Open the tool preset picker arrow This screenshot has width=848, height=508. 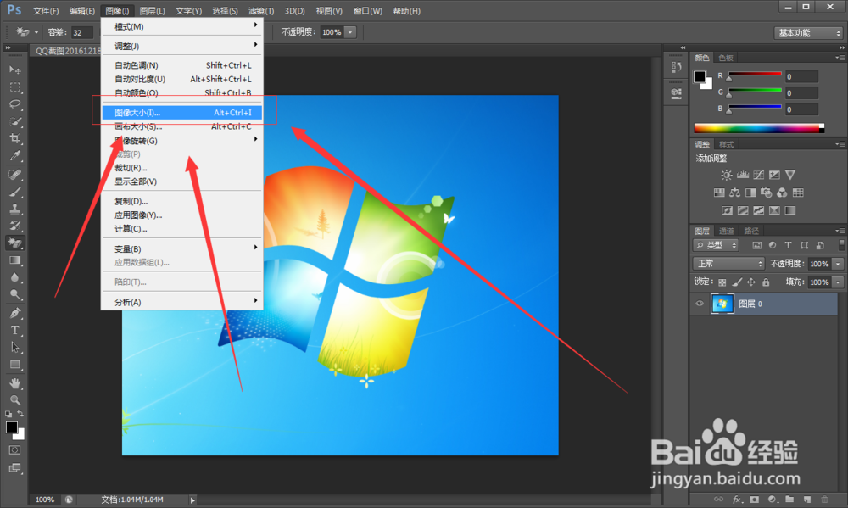36,32
